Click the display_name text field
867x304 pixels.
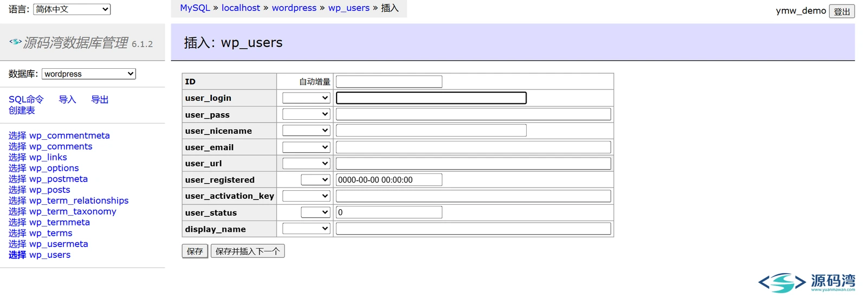(473, 229)
